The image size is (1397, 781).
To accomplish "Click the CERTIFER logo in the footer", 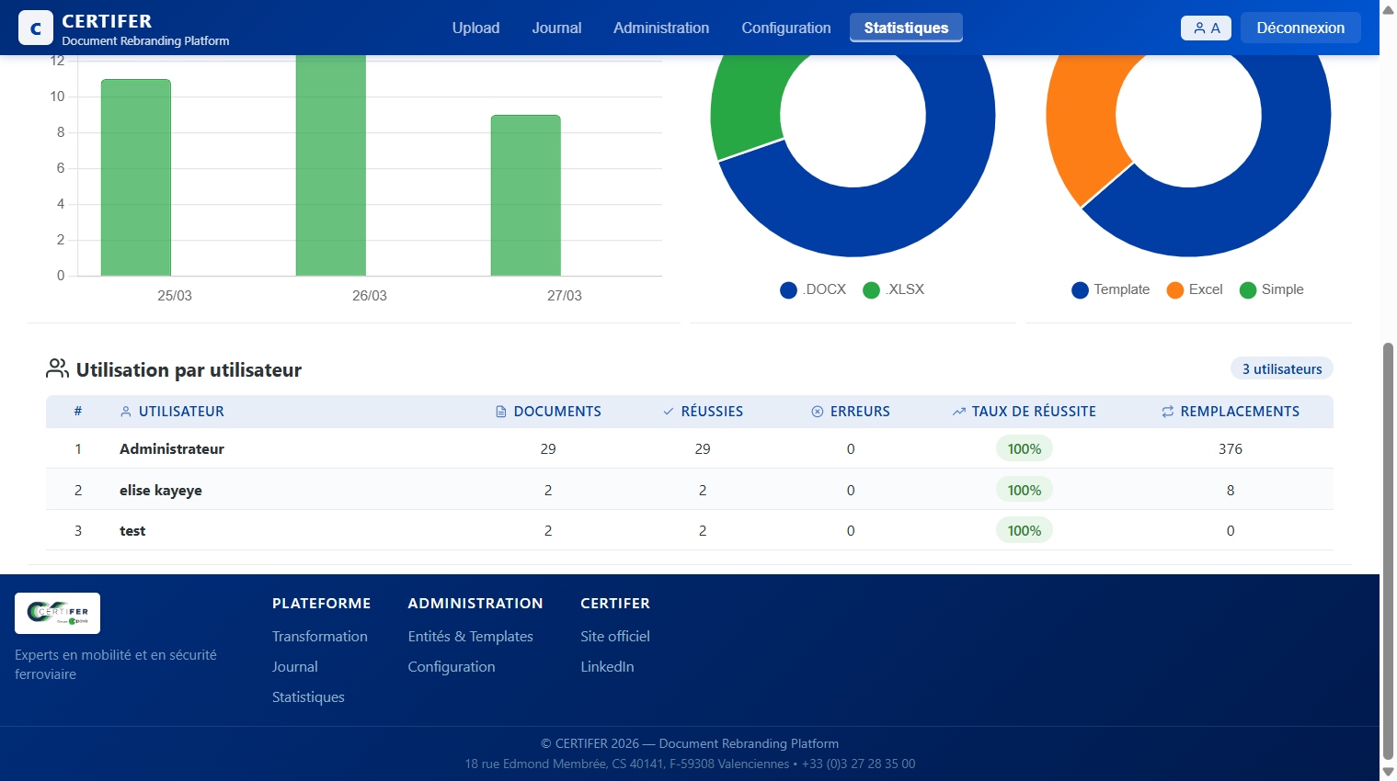I will click(x=57, y=613).
